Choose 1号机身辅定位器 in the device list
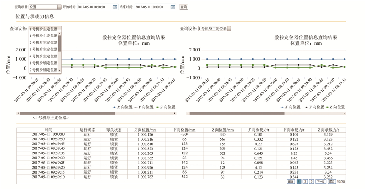The height and width of the screenshot is (189, 365). (x=43, y=63)
